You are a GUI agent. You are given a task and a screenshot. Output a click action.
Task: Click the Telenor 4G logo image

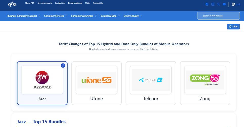(151, 80)
